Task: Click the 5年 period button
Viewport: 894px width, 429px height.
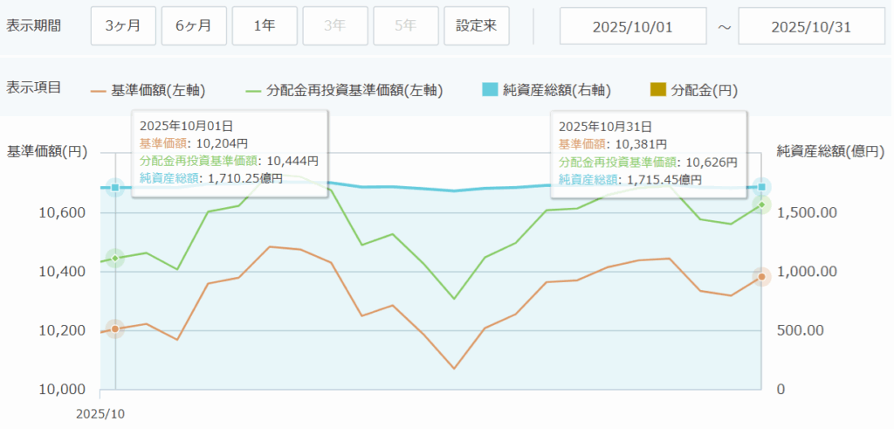Action: (405, 25)
